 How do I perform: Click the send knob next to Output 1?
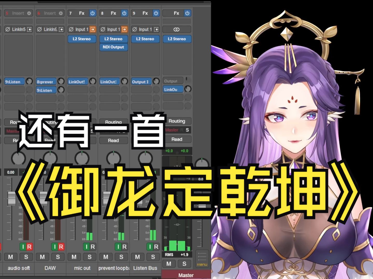[156, 81]
